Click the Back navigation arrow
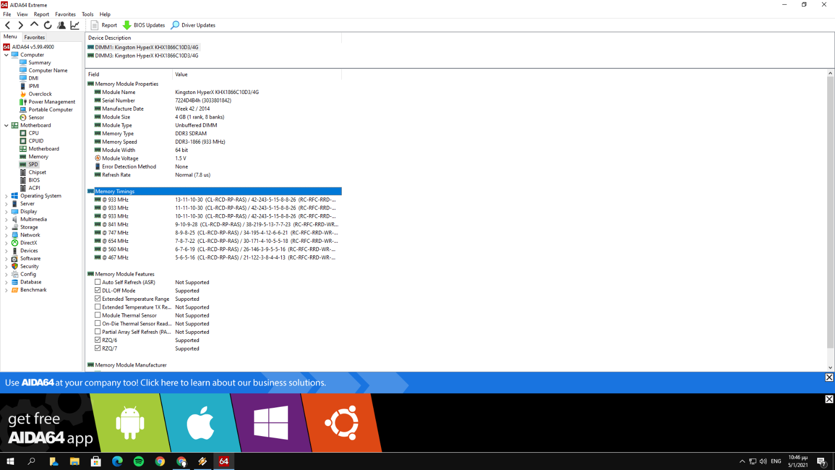835x470 pixels. pyautogui.click(x=7, y=25)
